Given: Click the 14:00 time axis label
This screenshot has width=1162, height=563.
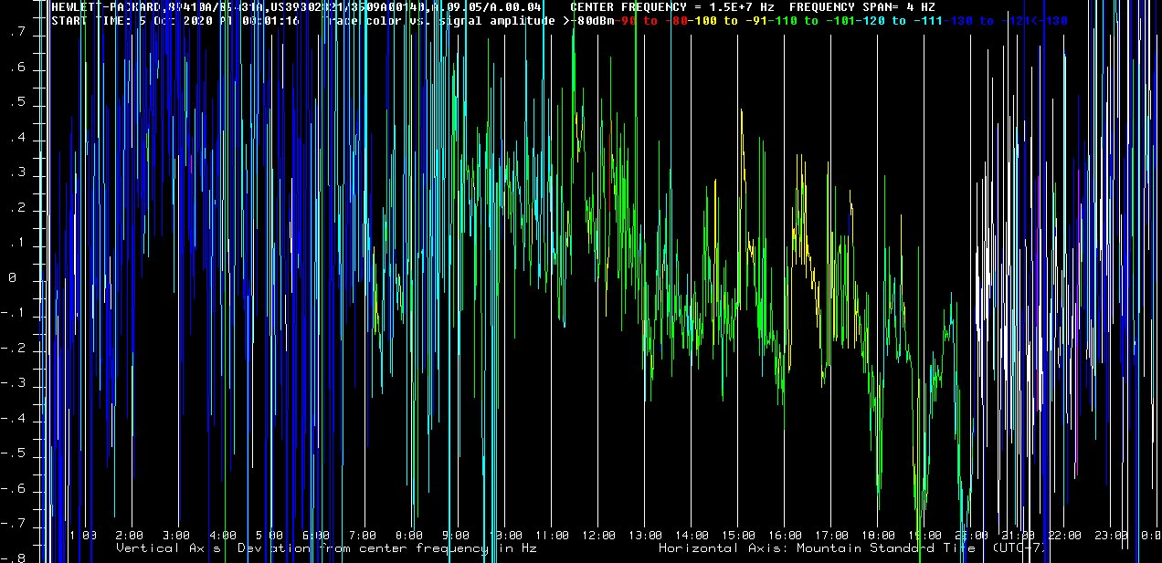Looking at the screenshot, I should point(692,536).
